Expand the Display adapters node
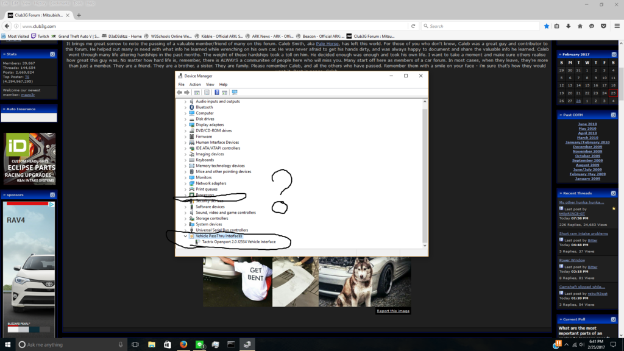Viewport: 624px width, 351px height. coord(185,125)
